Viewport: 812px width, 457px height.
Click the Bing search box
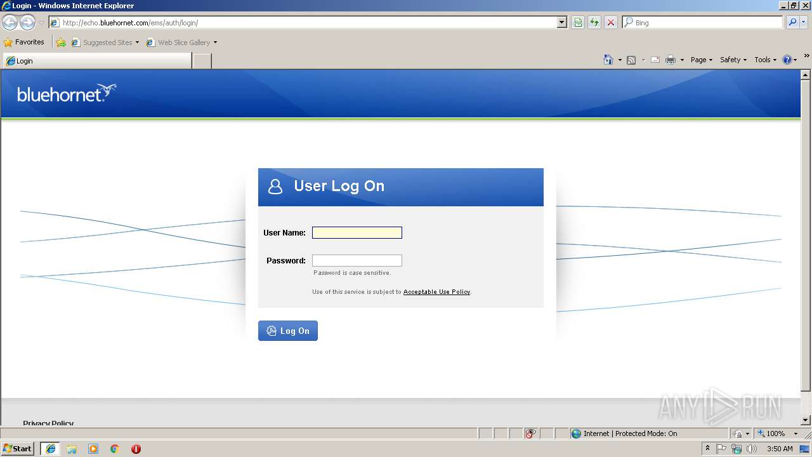(x=703, y=23)
